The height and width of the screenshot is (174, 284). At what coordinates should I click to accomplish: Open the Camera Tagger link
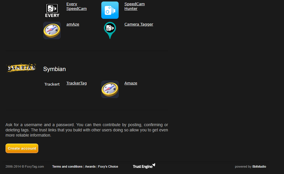(x=139, y=24)
